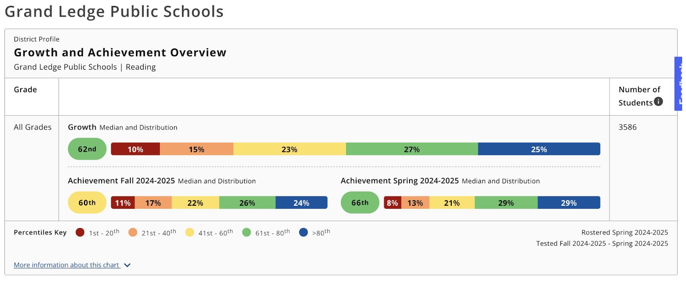
Task: Click the >80th legend text
Action: (321, 232)
